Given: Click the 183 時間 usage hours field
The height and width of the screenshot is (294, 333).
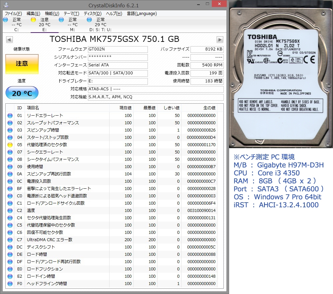Looking at the screenshot, I should pos(207,81).
